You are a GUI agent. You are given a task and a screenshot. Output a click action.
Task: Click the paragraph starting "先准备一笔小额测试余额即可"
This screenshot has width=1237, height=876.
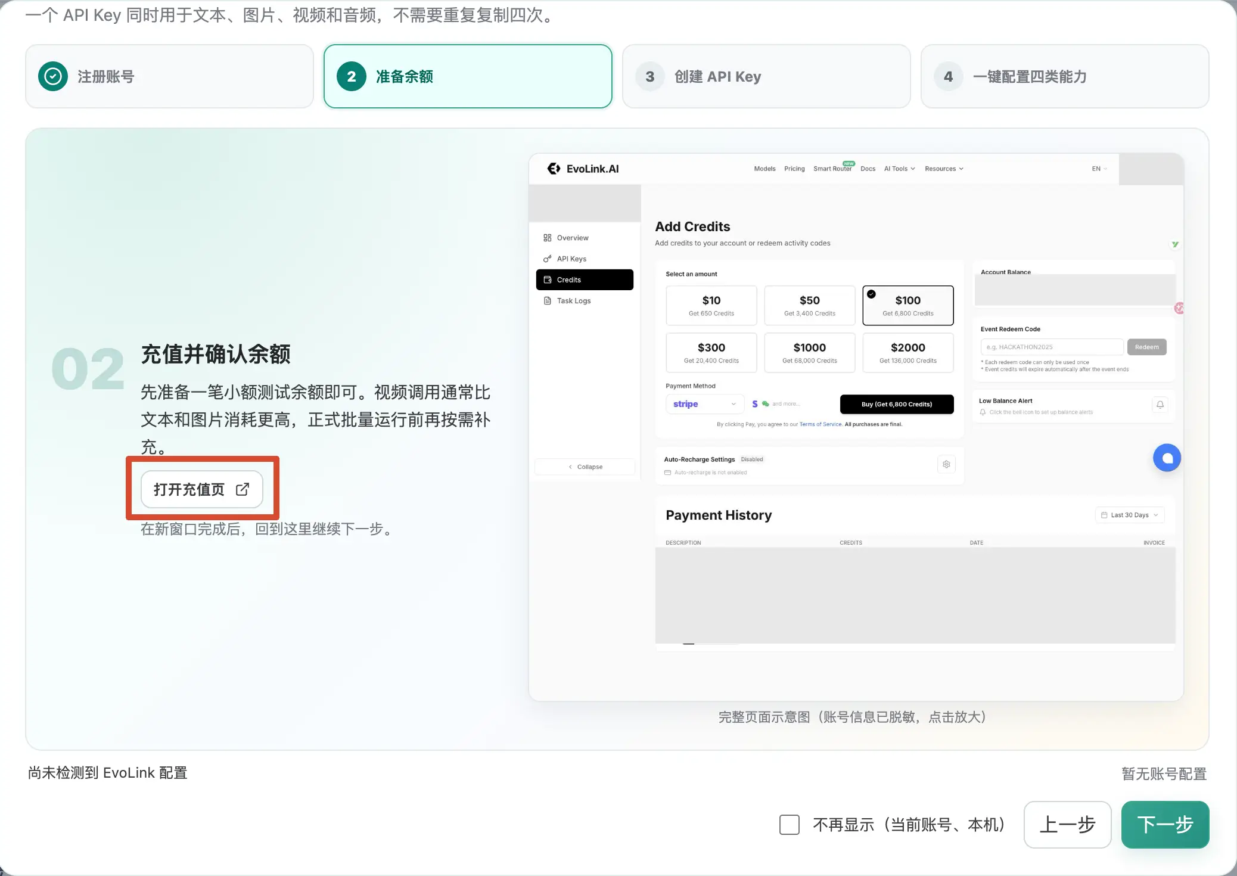pyautogui.click(x=316, y=420)
